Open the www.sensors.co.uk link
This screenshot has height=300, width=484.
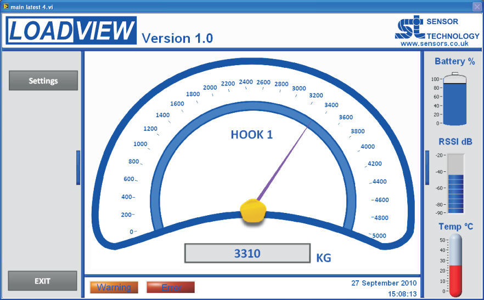(x=434, y=43)
